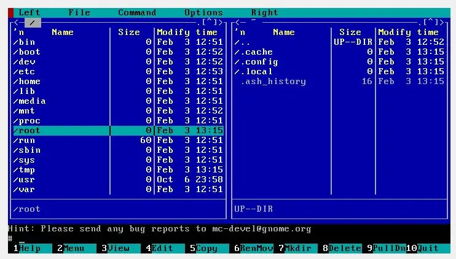
Task: Click the /root status line in left panel
Action: [26, 209]
